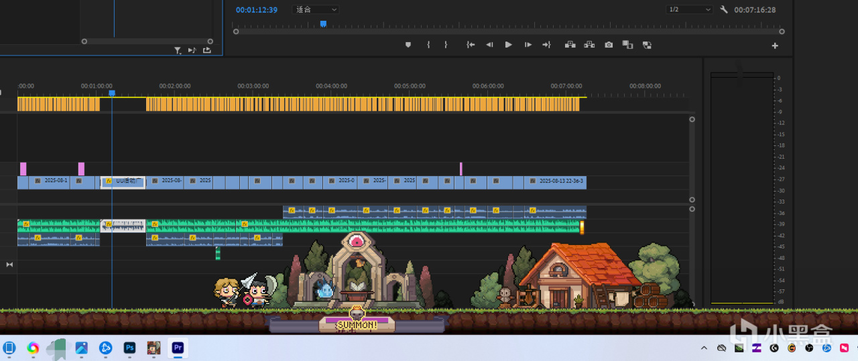The height and width of the screenshot is (361, 858).
Task: Open the colorful ring app on taskbar
Action: click(33, 348)
